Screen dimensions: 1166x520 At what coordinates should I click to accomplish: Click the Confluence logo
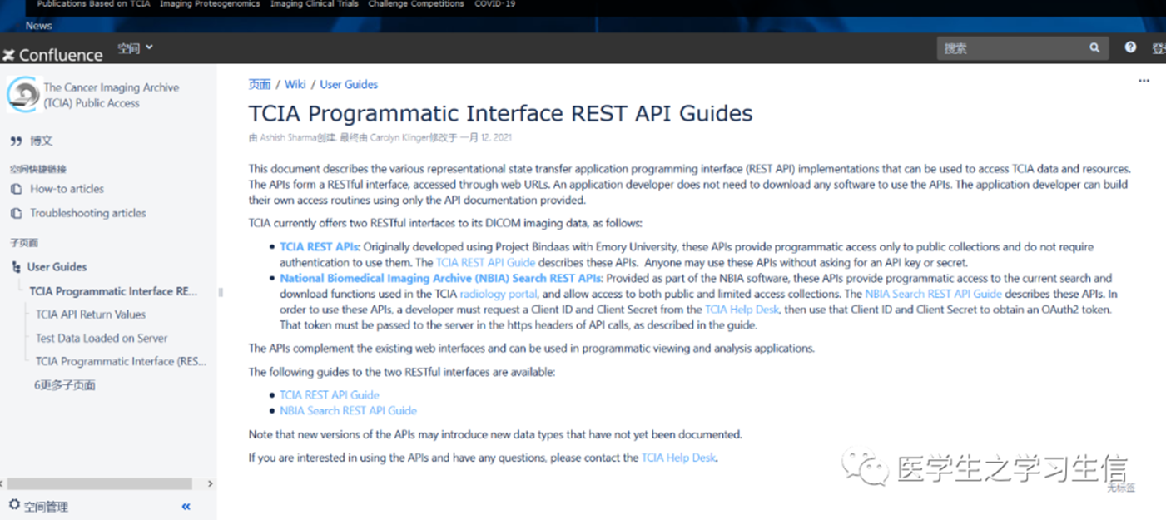tap(52, 55)
